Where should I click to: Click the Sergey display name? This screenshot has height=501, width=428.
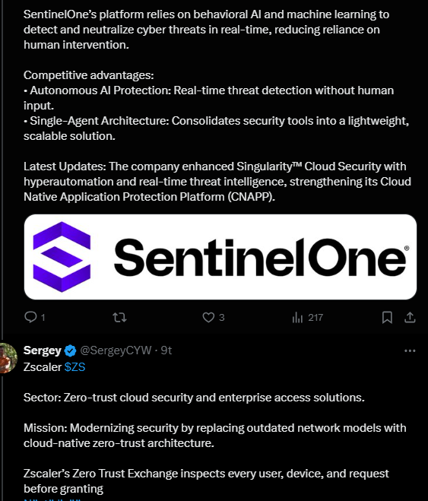(x=42, y=350)
